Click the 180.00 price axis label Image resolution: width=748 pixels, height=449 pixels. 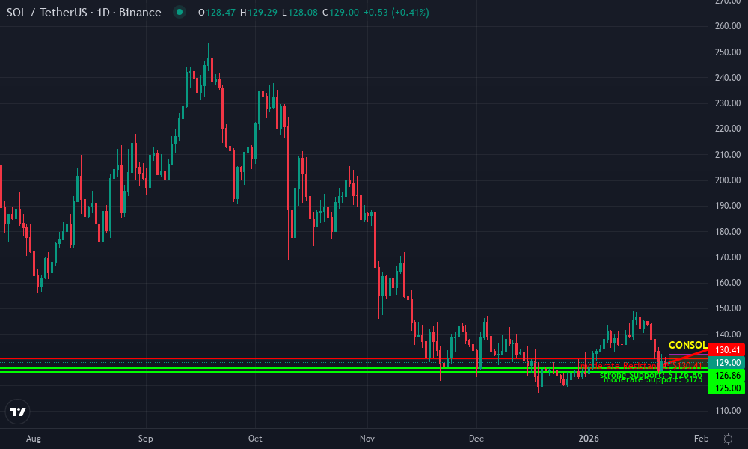[728, 231]
